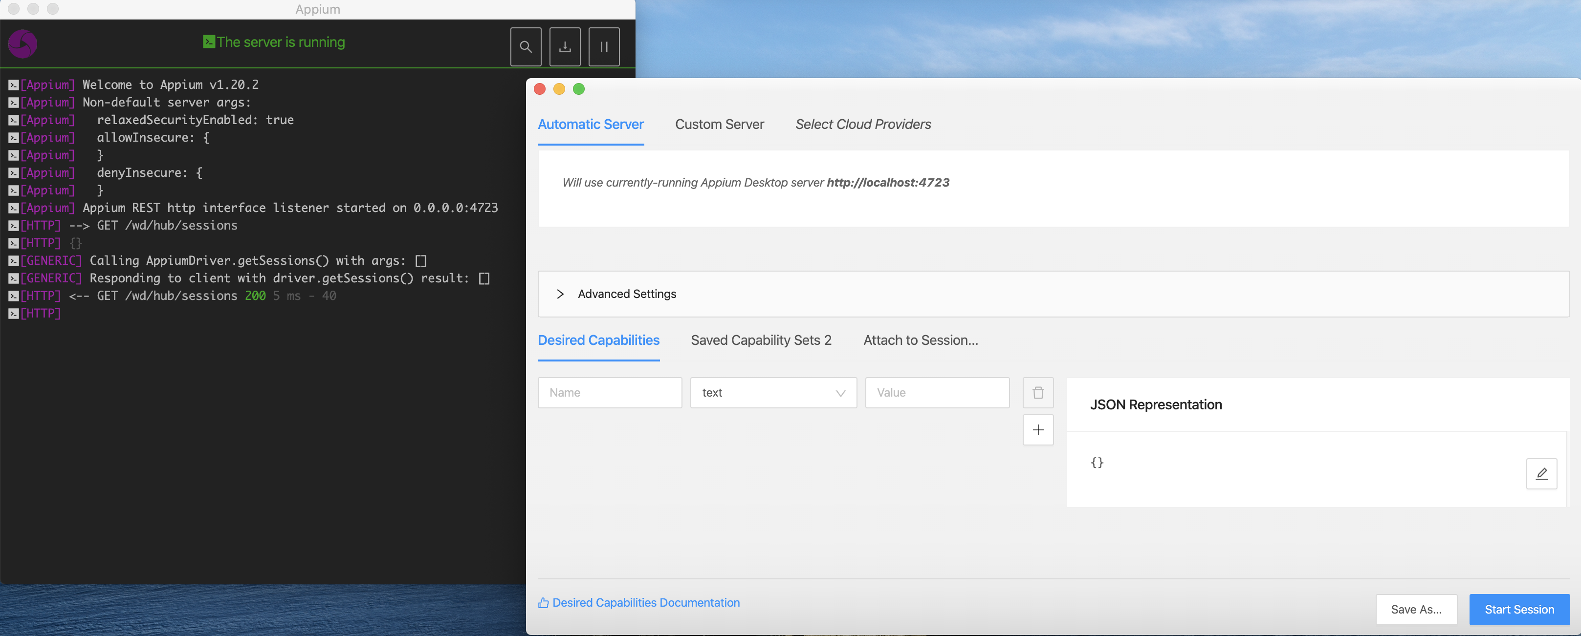Image resolution: width=1581 pixels, height=636 pixels.
Task: Open Select Cloud Providers tab
Action: coord(862,125)
